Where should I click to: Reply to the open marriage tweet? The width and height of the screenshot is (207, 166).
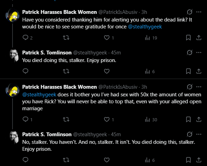coord(27,120)
